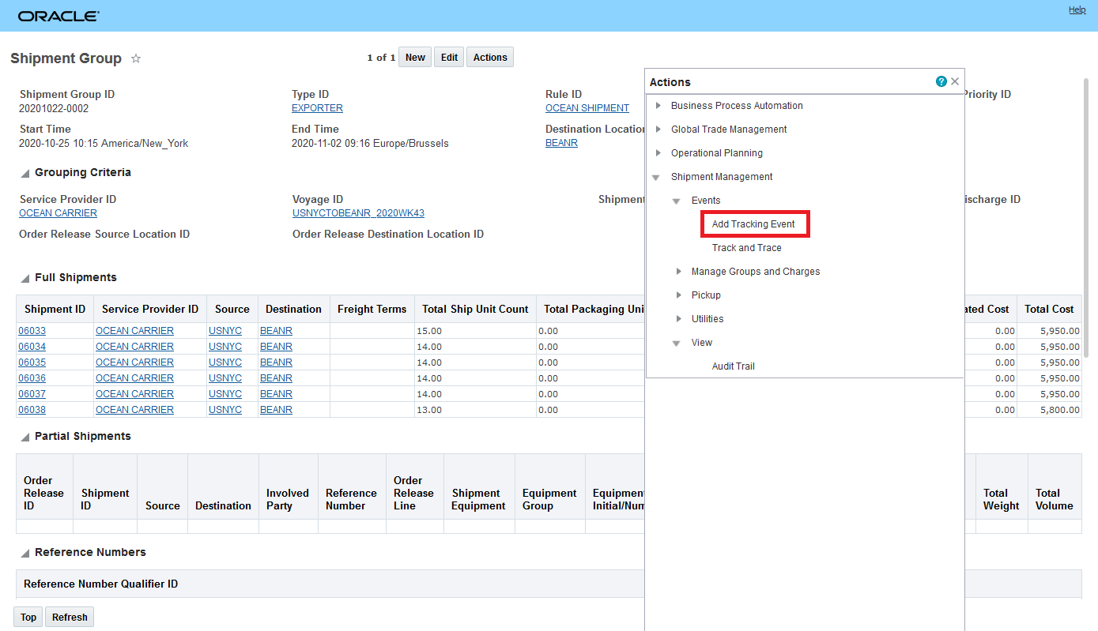
Task: Open Audit Trail under View
Action: coord(733,366)
